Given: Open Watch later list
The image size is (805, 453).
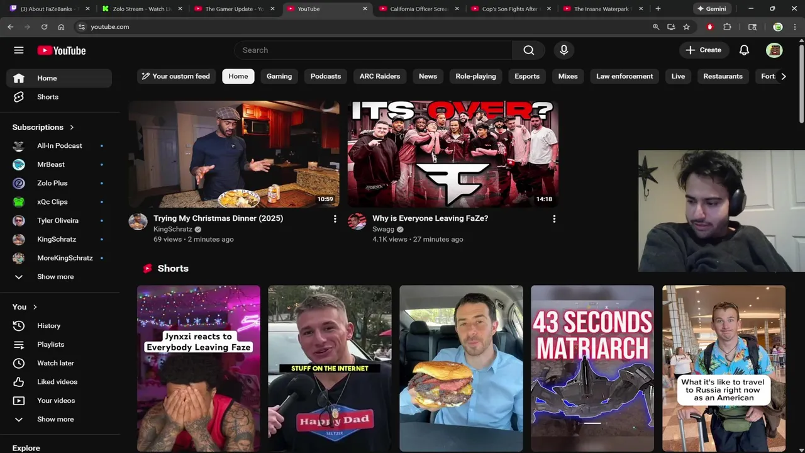Looking at the screenshot, I should 59,363.
